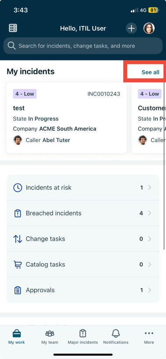Tap State In Progress on test card

[36, 118]
